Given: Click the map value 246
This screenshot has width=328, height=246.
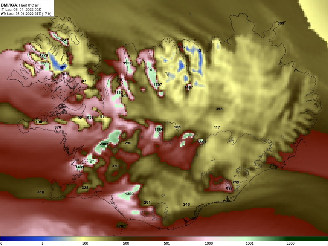Looking at the screenshot, I should [x=186, y=204].
